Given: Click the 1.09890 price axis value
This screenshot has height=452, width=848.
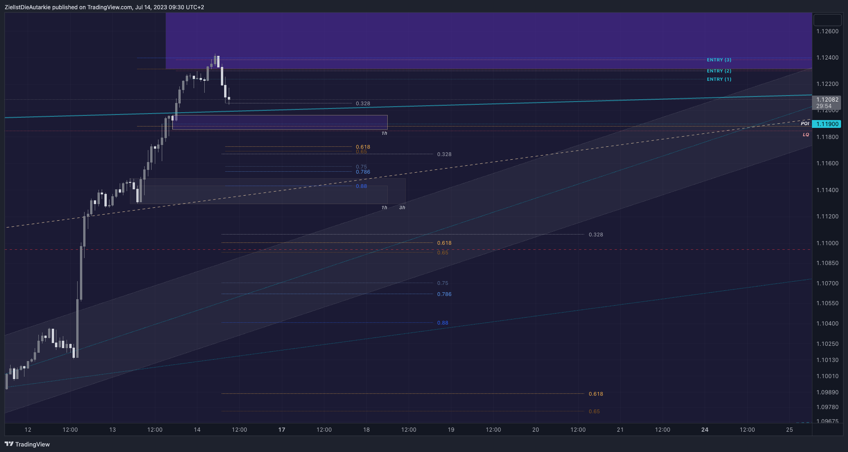Looking at the screenshot, I should point(827,392).
